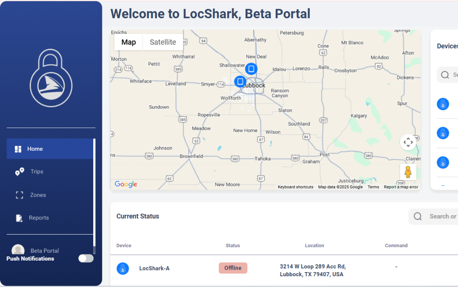Screen dimensions: 458x287
Task: Click the Street View pegman icon
Action: point(408,172)
